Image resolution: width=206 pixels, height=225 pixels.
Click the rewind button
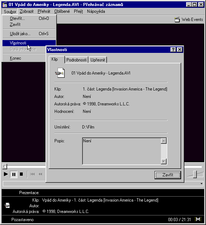pyautogui.click(x=40, y=174)
